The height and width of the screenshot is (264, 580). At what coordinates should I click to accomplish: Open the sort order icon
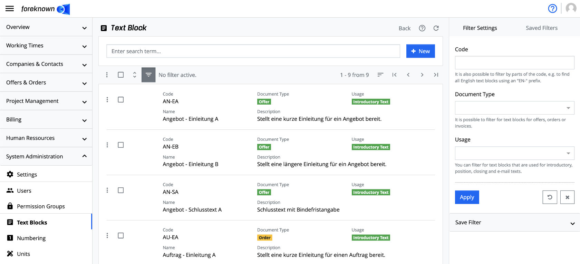pyautogui.click(x=380, y=75)
